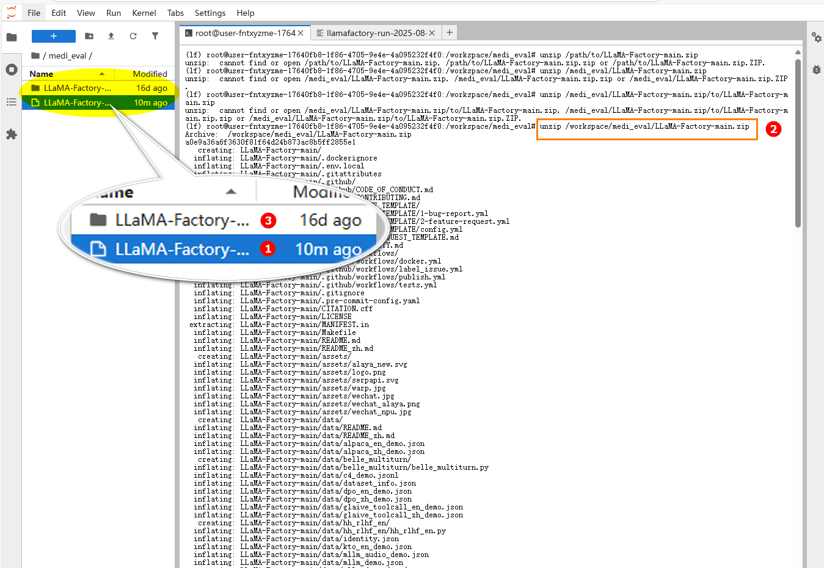824x568 pixels.
Task: Open the Kernel menu
Action: [144, 13]
